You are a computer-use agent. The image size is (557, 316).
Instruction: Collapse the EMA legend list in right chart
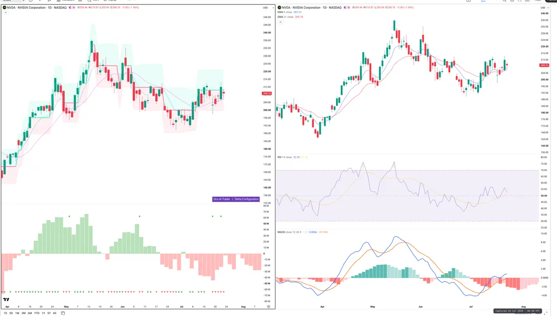tap(280, 22)
